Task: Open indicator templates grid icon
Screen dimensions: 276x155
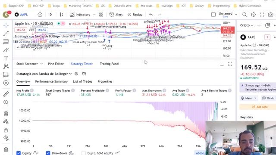Action: point(101,15)
